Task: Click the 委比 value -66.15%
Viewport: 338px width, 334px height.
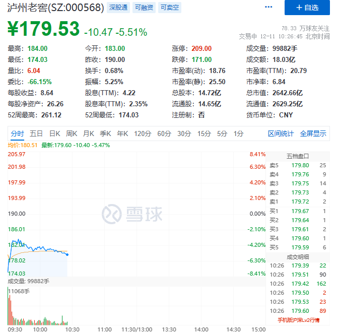Action: tap(39, 82)
